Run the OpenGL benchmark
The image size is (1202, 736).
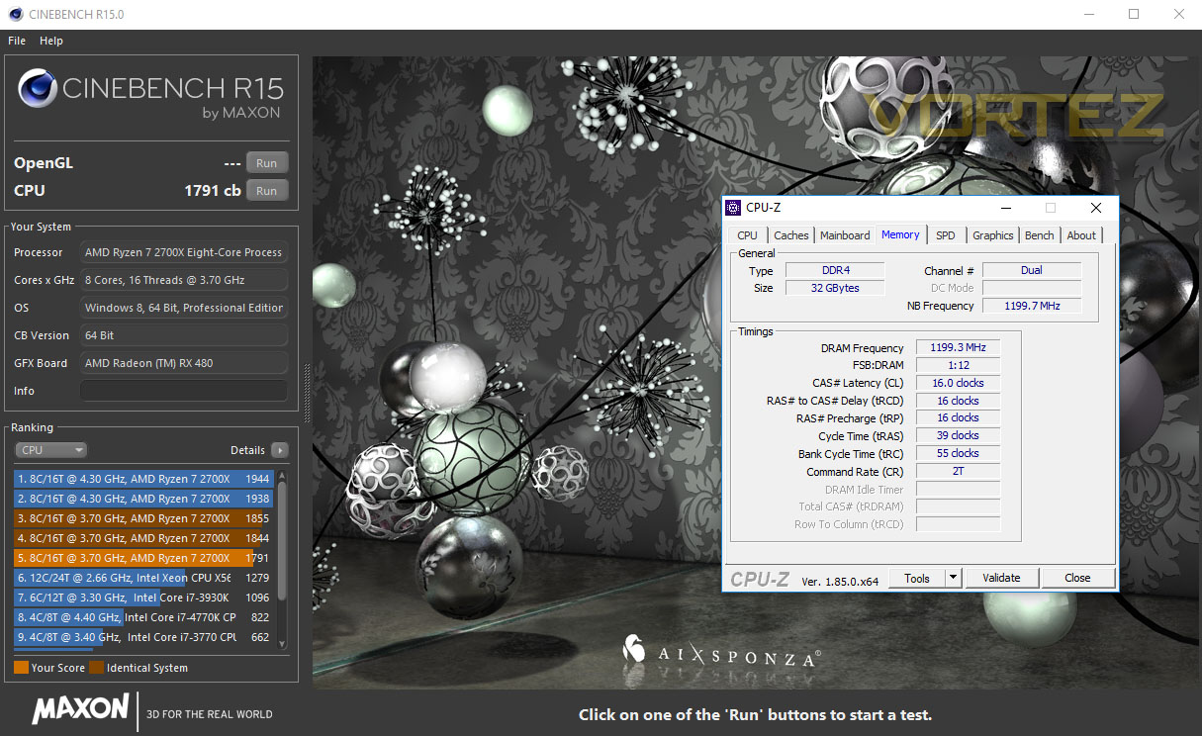(267, 163)
